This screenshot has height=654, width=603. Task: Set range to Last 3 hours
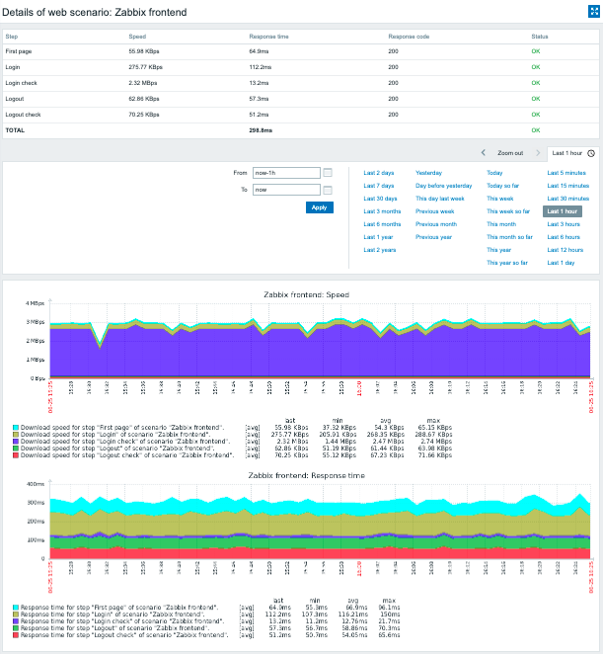coord(564,224)
